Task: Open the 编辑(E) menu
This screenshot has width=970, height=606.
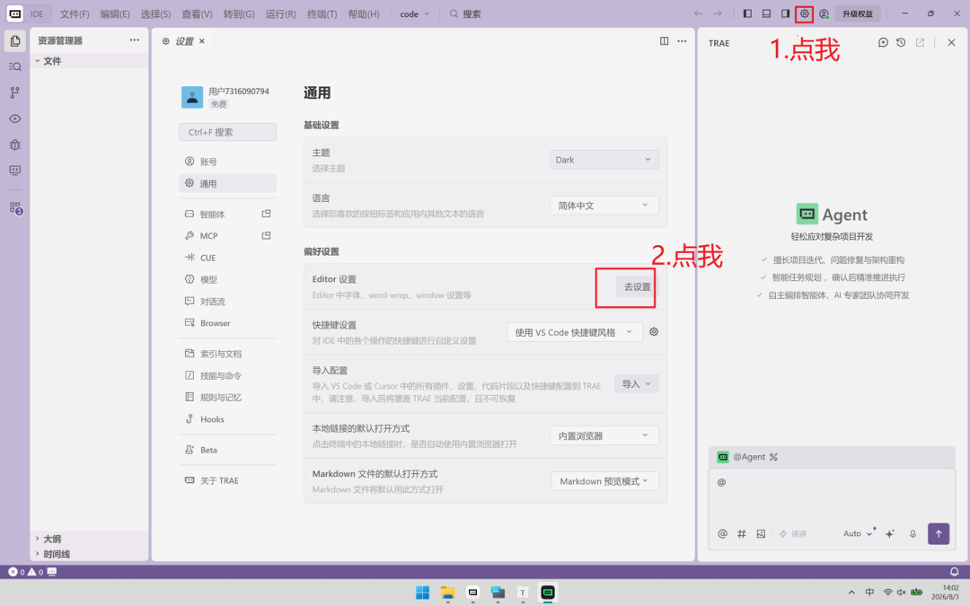Action: [x=115, y=13]
